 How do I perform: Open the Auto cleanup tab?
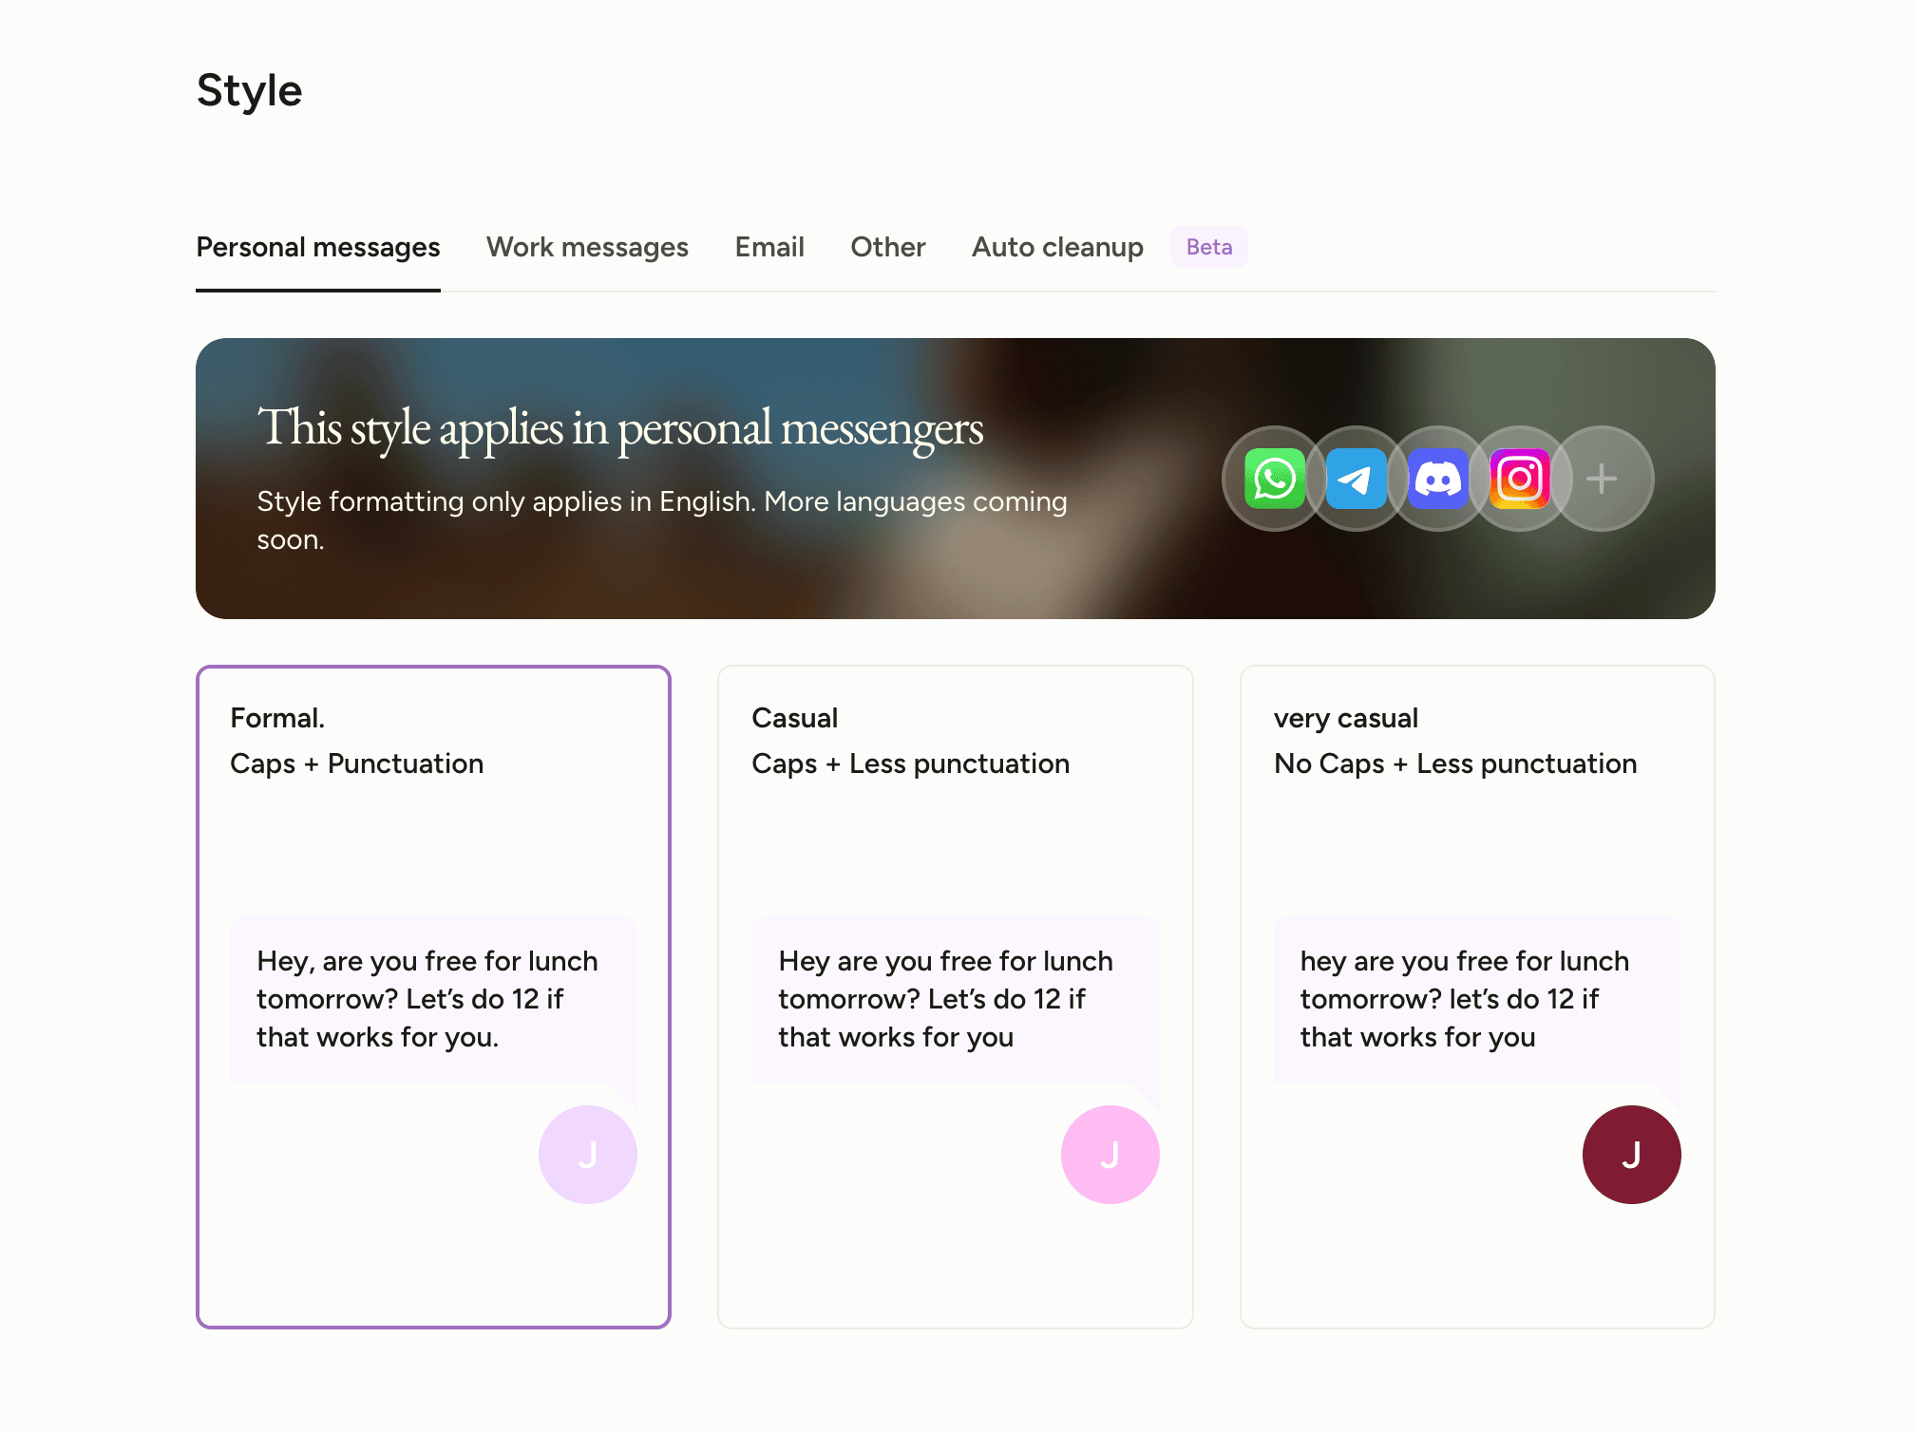tap(1057, 247)
